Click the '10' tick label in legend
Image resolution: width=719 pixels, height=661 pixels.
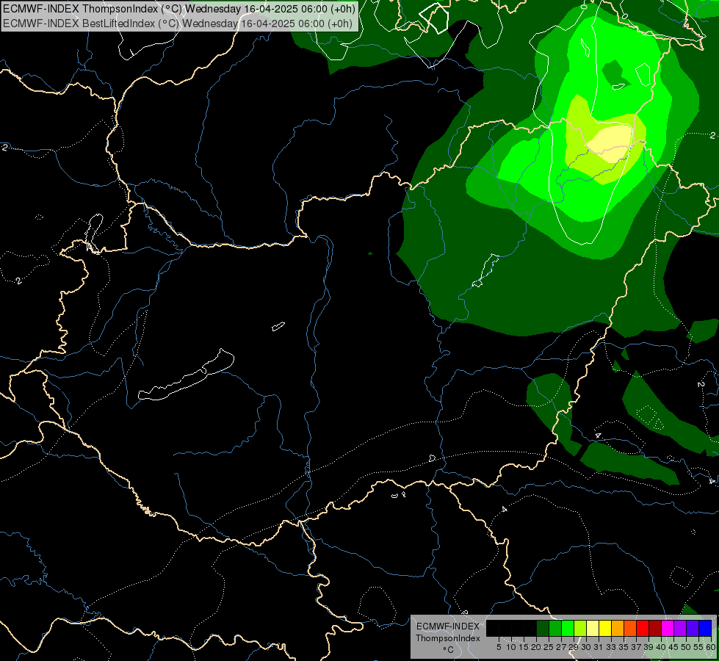pyautogui.click(x=511, y=647)
